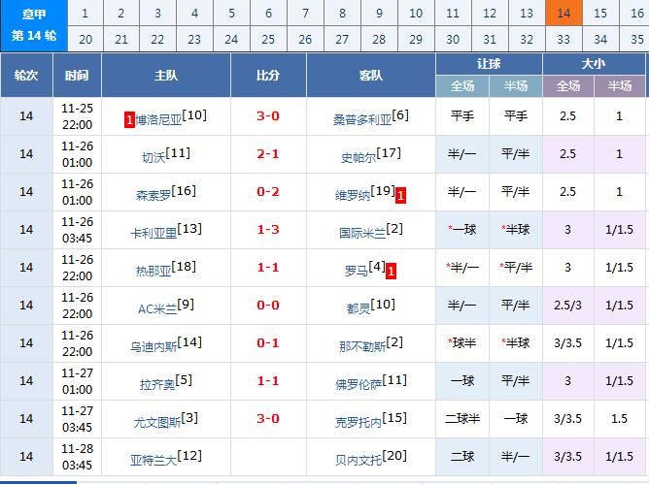Click the 客队 column header
This screenshot has width=649, height=484.
coord(371,76)
